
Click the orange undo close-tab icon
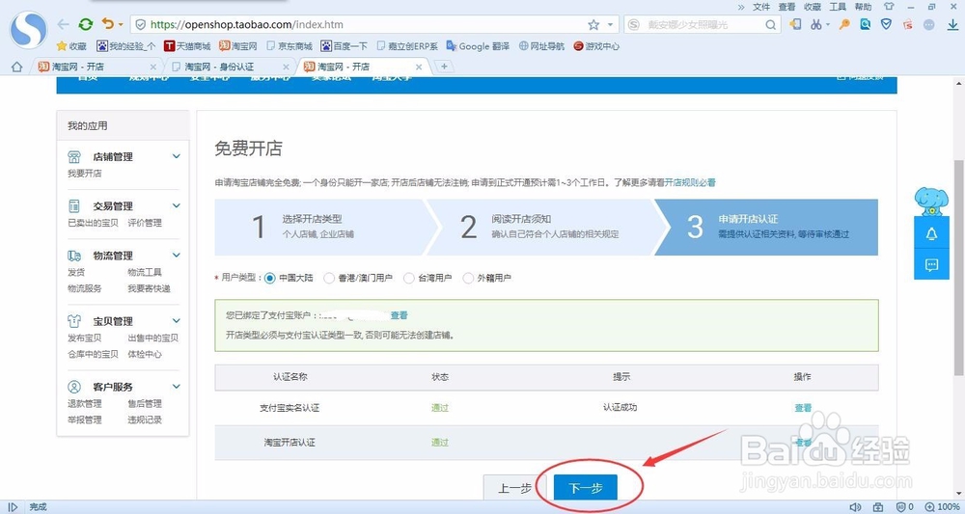point(108,24)
